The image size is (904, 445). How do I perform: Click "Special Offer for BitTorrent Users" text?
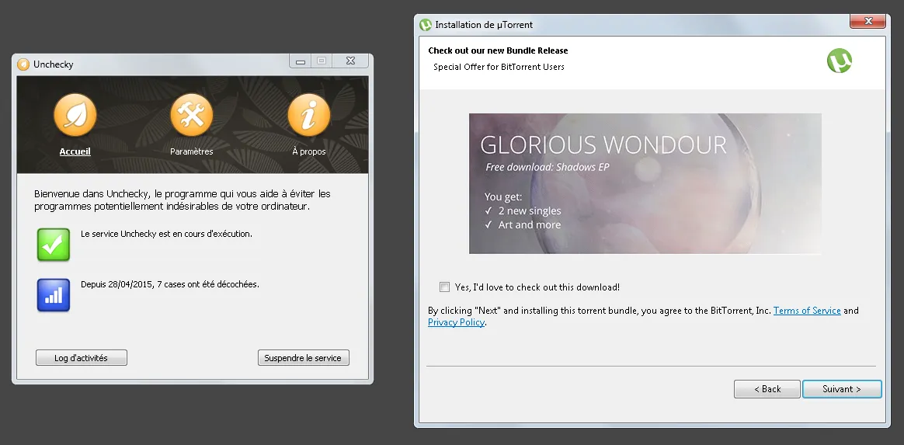499,67
